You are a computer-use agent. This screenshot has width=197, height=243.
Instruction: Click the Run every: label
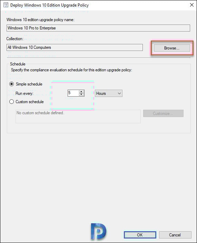point(24,93)
